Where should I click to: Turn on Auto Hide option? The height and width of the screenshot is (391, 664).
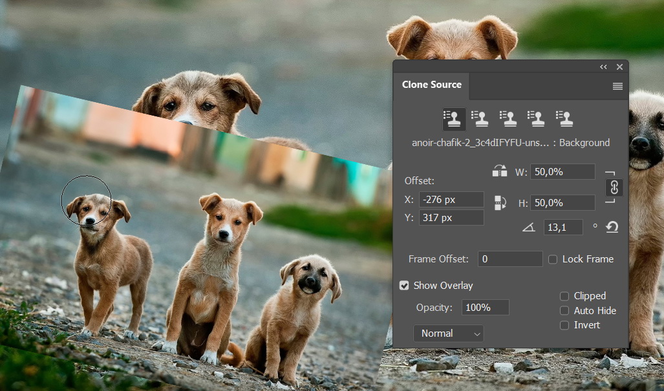coord(564,311)
